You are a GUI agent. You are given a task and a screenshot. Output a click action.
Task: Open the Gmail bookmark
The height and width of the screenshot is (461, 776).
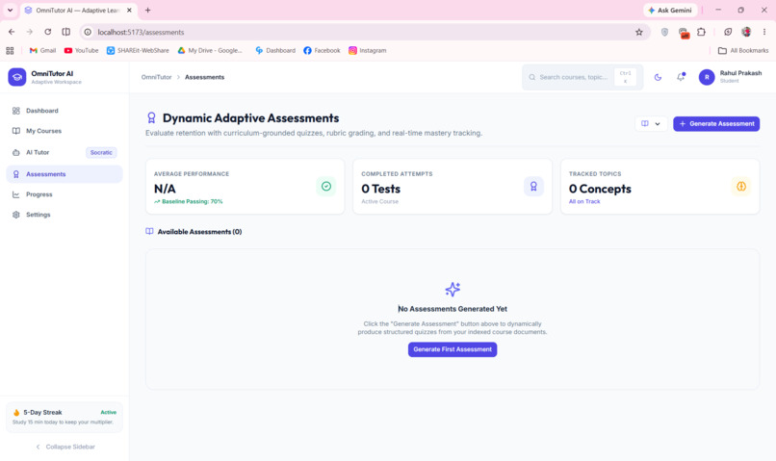point(42,50)
